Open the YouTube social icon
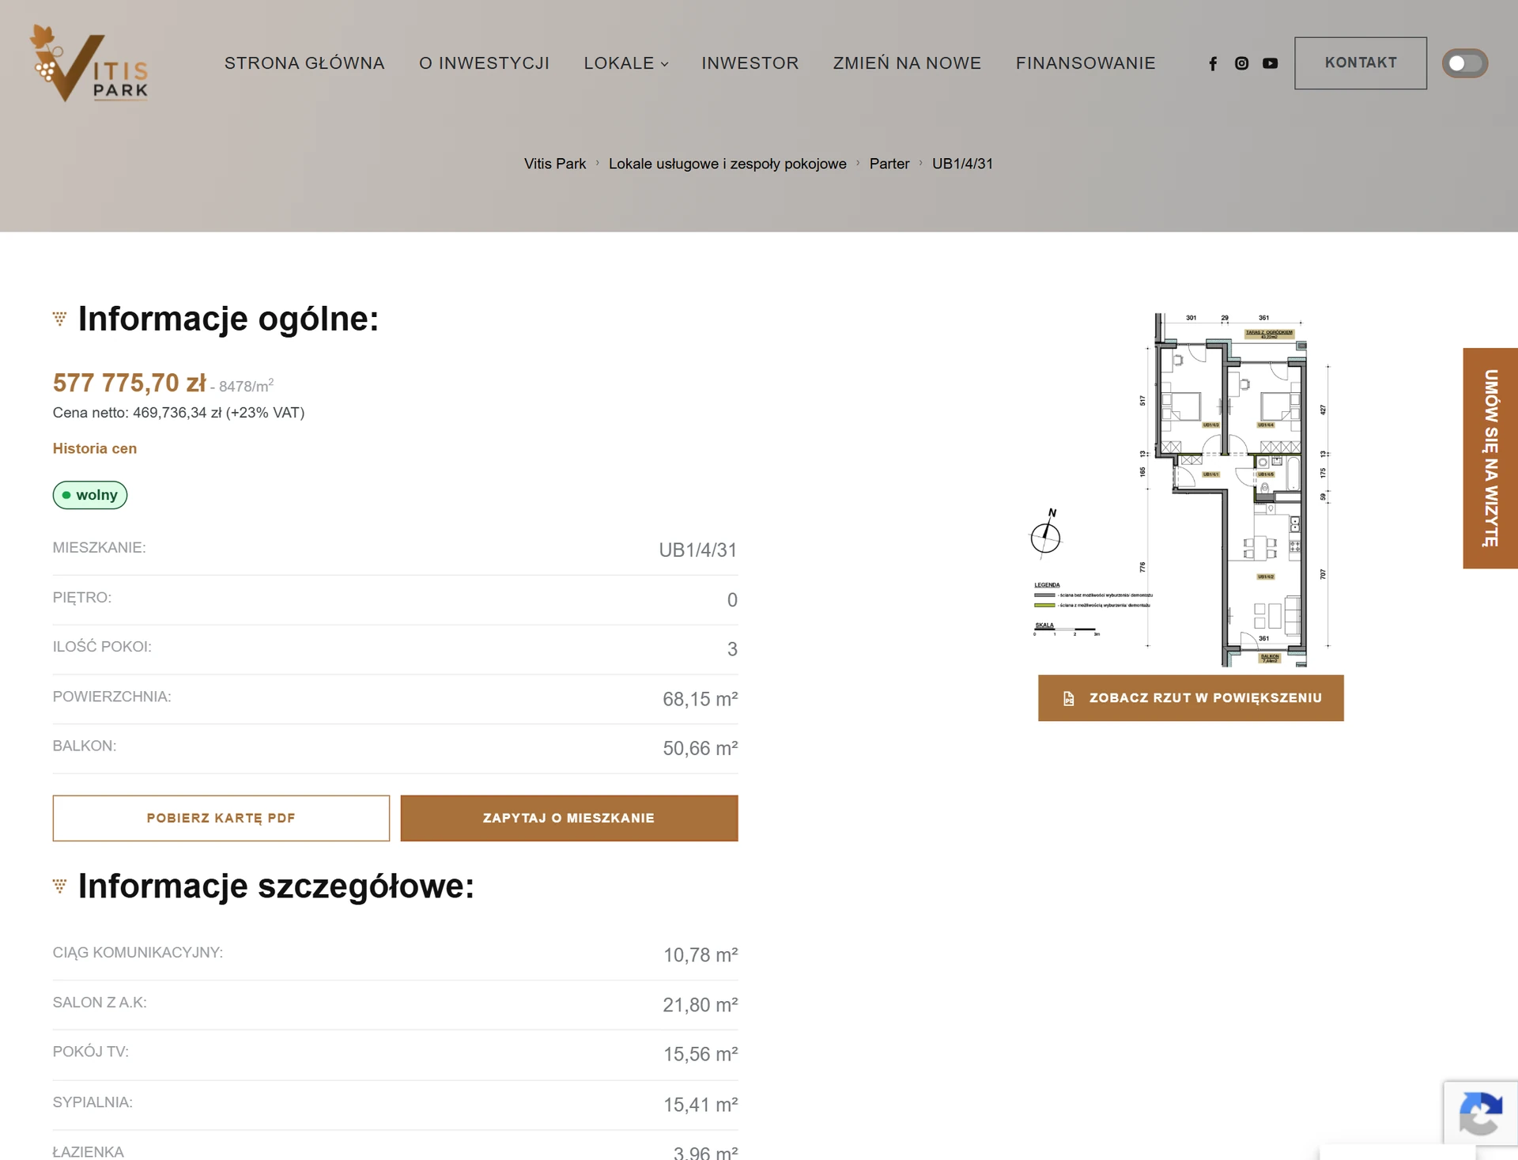This screenshot has height=1160, width=1518. 1270,63
